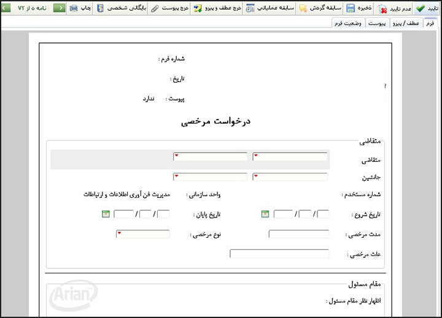Click the اظهار نظر مقام مسئول label
Viewport: 442px width, 318px height.
(354, 301)
